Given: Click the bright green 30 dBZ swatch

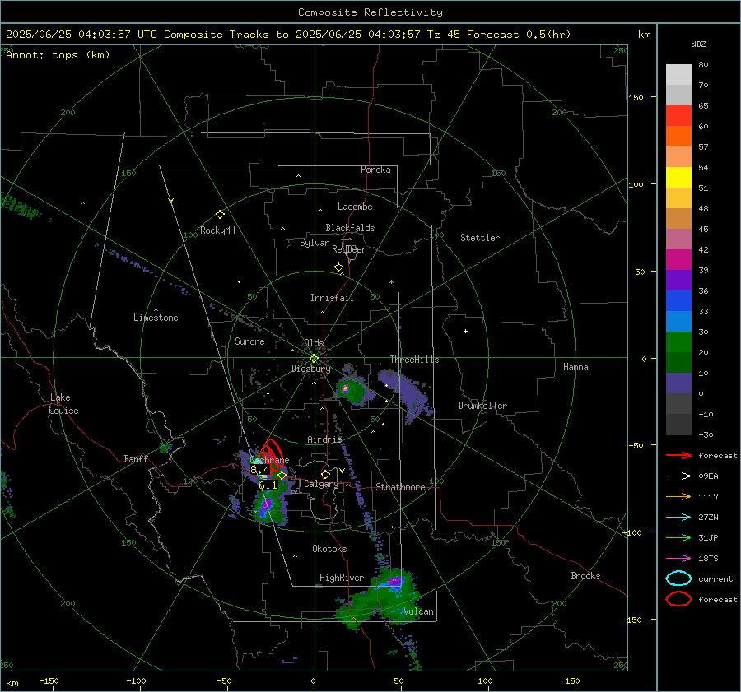Looking at the screenshot, I should [678, 342].
